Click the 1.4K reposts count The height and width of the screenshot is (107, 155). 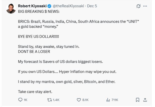pos(56,100)
